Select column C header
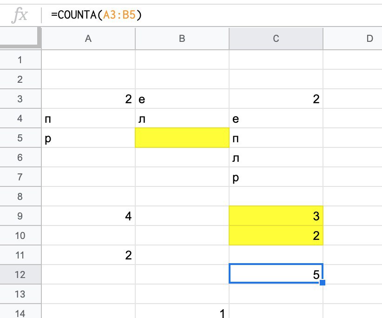382x318 pixels. click(x=276, y=39)
